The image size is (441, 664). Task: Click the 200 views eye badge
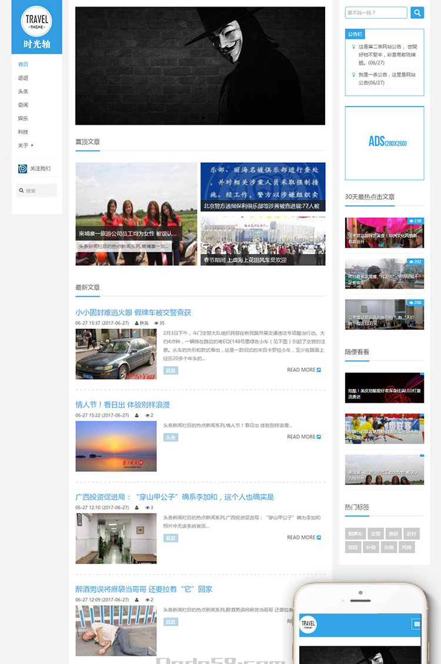(415, 303)
